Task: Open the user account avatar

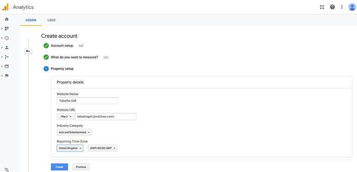Action: coord(352,7)
